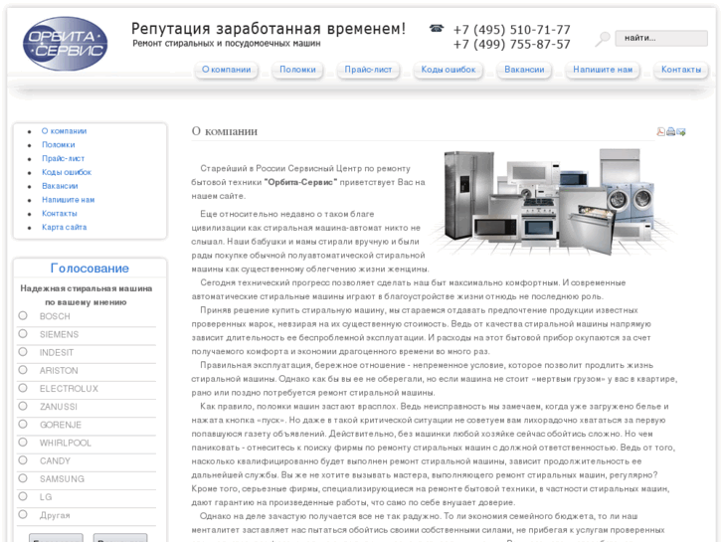Image resolution: width=723 pixels, height=542 pixels.
Task: Select SIEMENS radio option in poll
Action: click(23, 333)
